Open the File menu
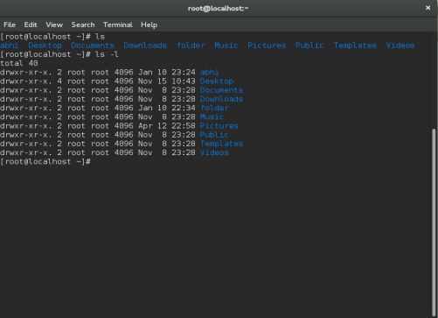 (10, 25)
